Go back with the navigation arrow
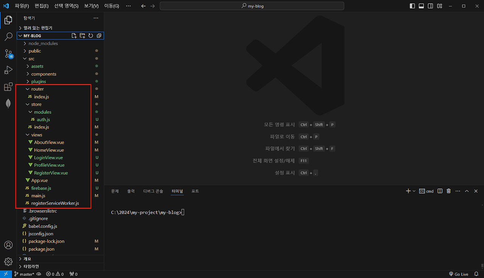This screenshot has height=278, width=484. 143,6
